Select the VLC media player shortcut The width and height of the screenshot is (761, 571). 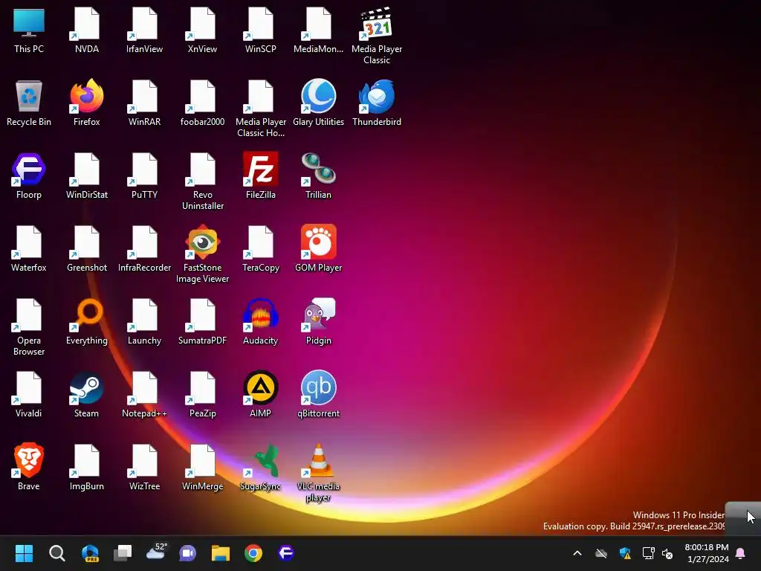tap(318, 473)
